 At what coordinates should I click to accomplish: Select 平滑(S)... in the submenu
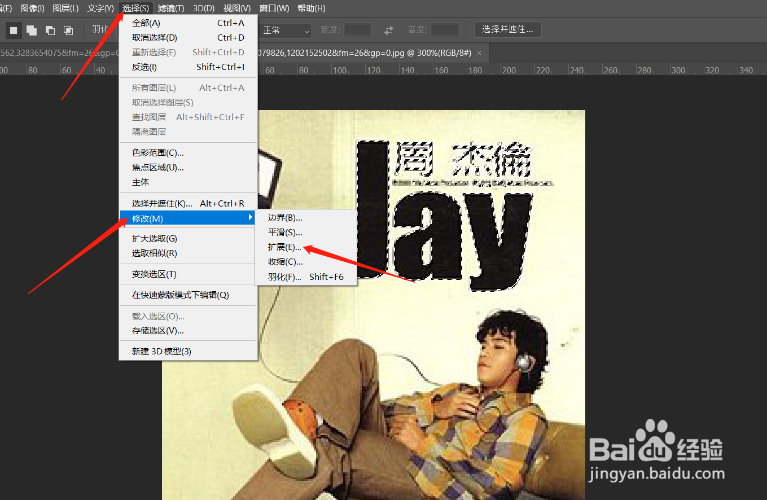tap(306, 233)
